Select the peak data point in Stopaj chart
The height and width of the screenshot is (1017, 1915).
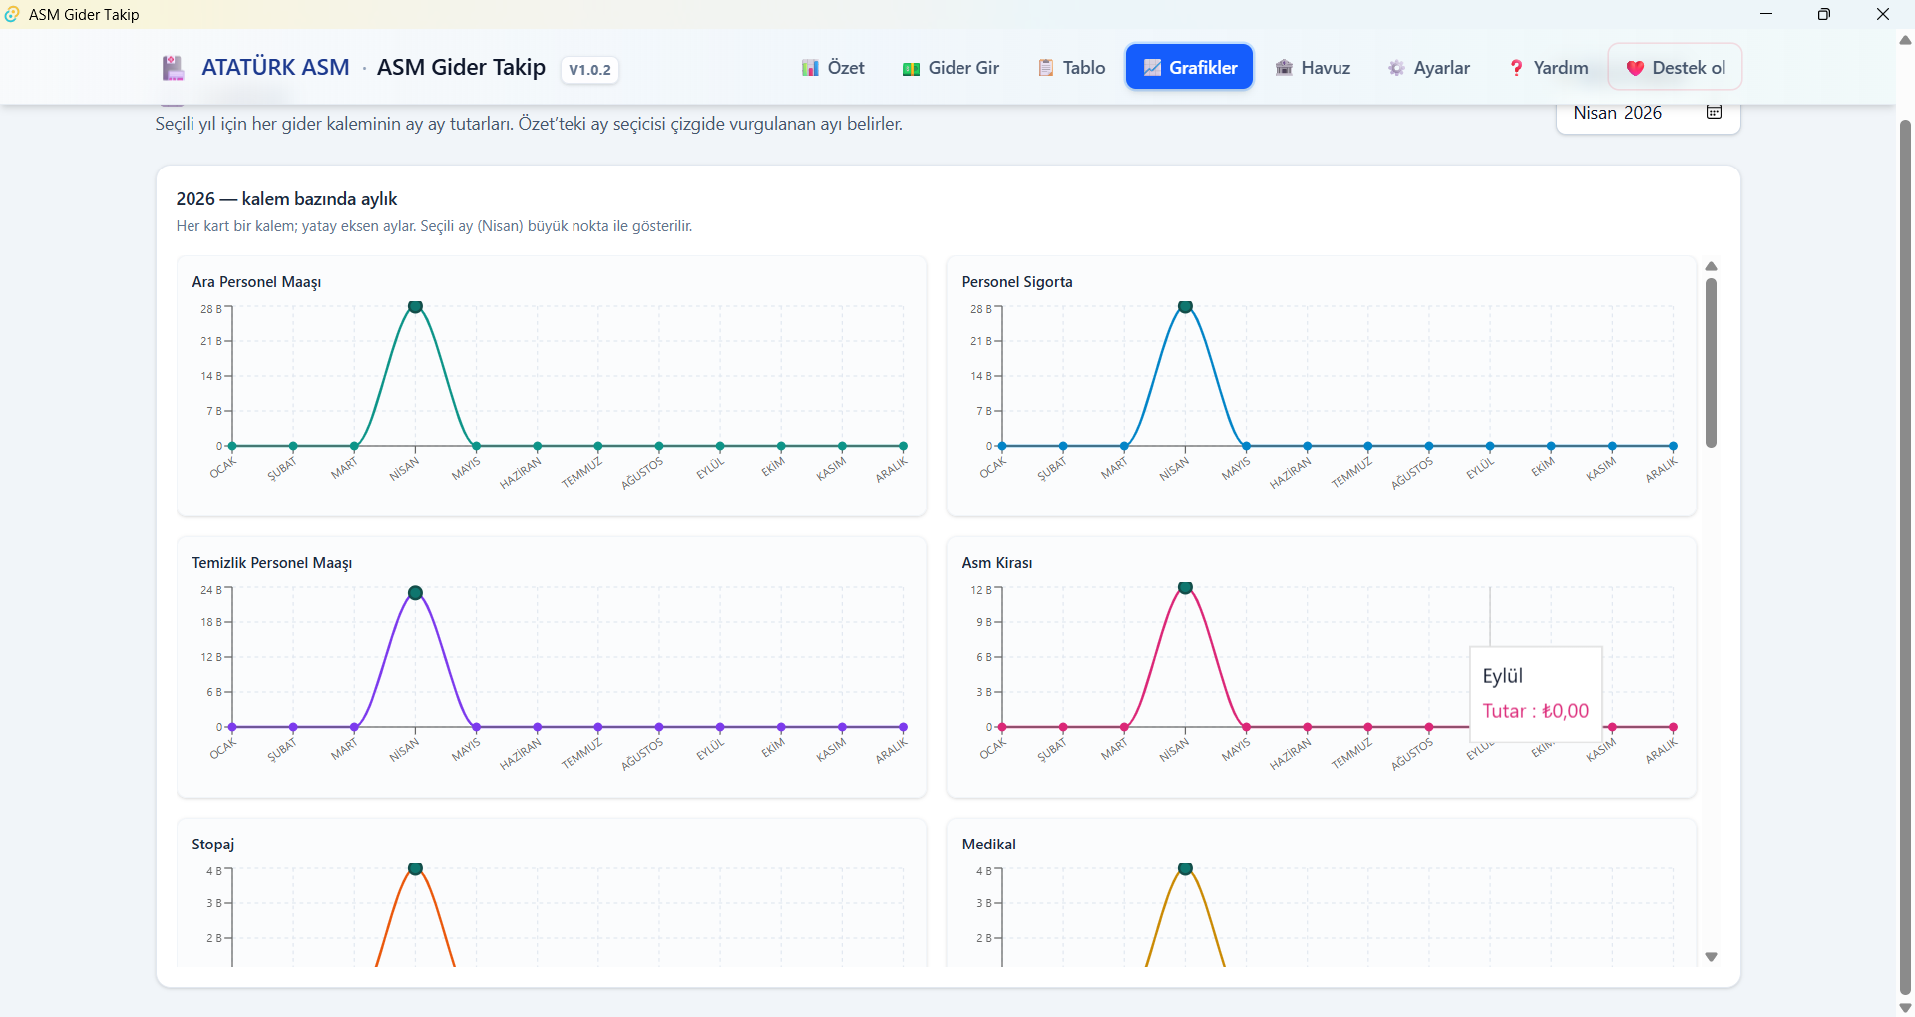[x=415, y=869]
